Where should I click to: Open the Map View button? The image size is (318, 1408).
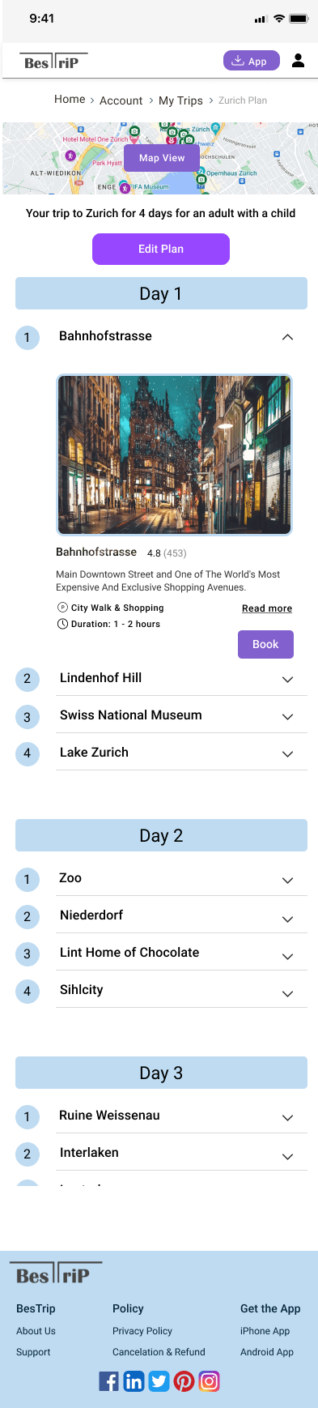click(x=162, y=158)
